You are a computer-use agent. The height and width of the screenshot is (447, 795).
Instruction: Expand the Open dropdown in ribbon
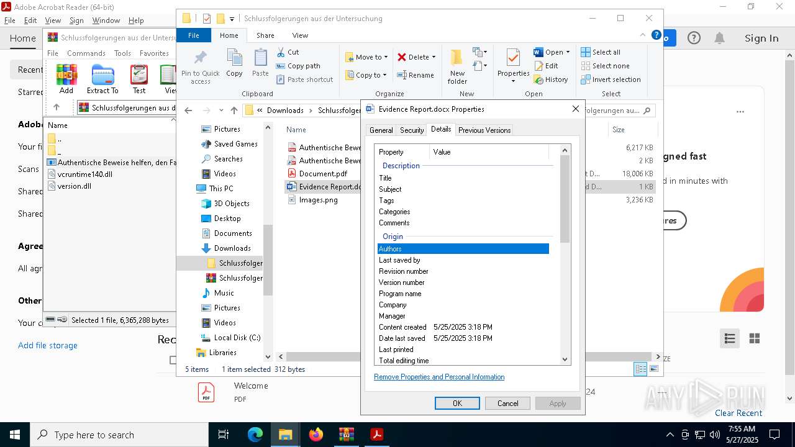568,52
